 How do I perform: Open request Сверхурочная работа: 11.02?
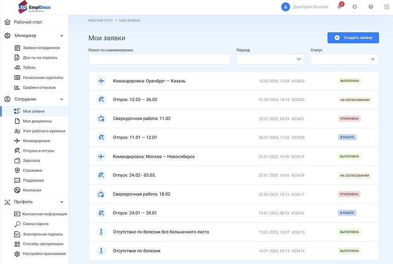coord(142,119)
